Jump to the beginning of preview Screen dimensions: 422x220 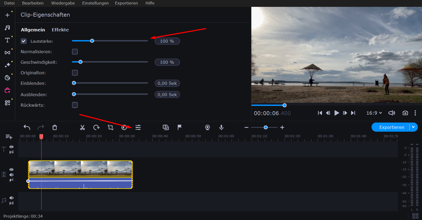pyautogui.click(x=320, y=113)
